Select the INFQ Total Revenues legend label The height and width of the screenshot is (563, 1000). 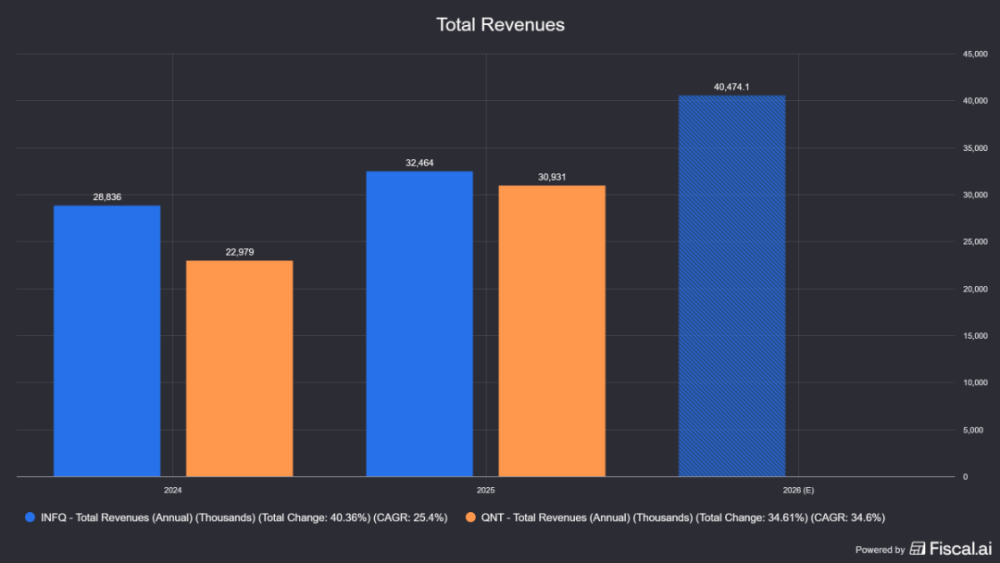pos(244,518)
